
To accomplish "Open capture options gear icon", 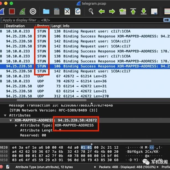I will tap(33, 11).
